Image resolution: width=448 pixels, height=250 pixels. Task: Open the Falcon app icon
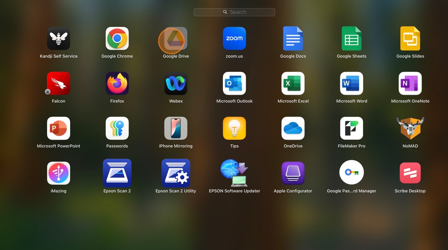59,83
